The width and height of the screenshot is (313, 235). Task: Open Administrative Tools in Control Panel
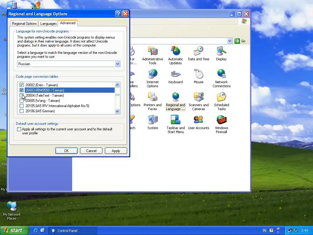(153, 55)
